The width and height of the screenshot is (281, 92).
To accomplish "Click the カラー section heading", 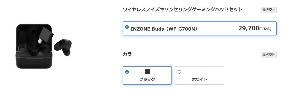I will tap(130, 54).
